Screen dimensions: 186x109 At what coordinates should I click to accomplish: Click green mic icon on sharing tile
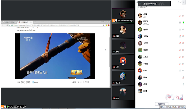119,21
